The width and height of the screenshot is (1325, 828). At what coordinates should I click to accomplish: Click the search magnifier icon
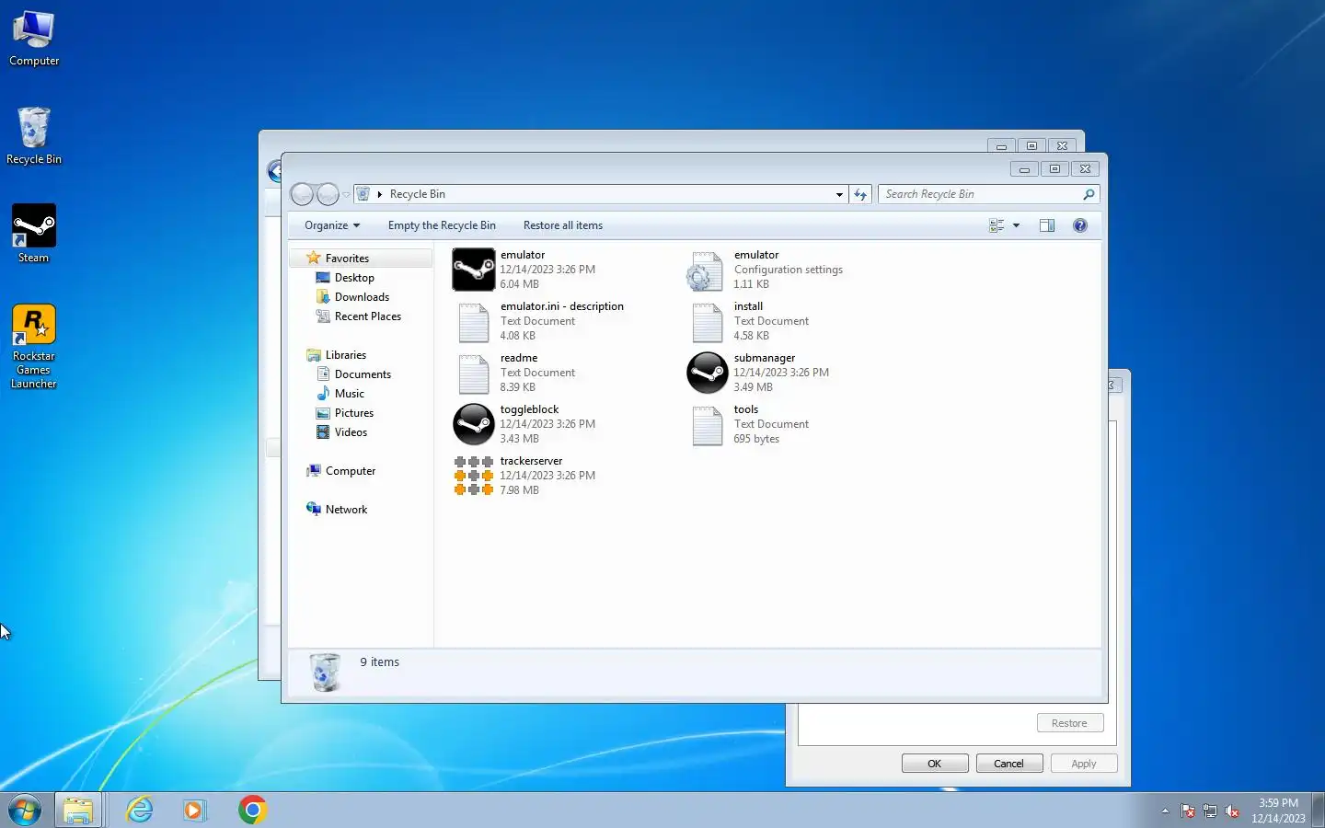tap(1089, 194)
